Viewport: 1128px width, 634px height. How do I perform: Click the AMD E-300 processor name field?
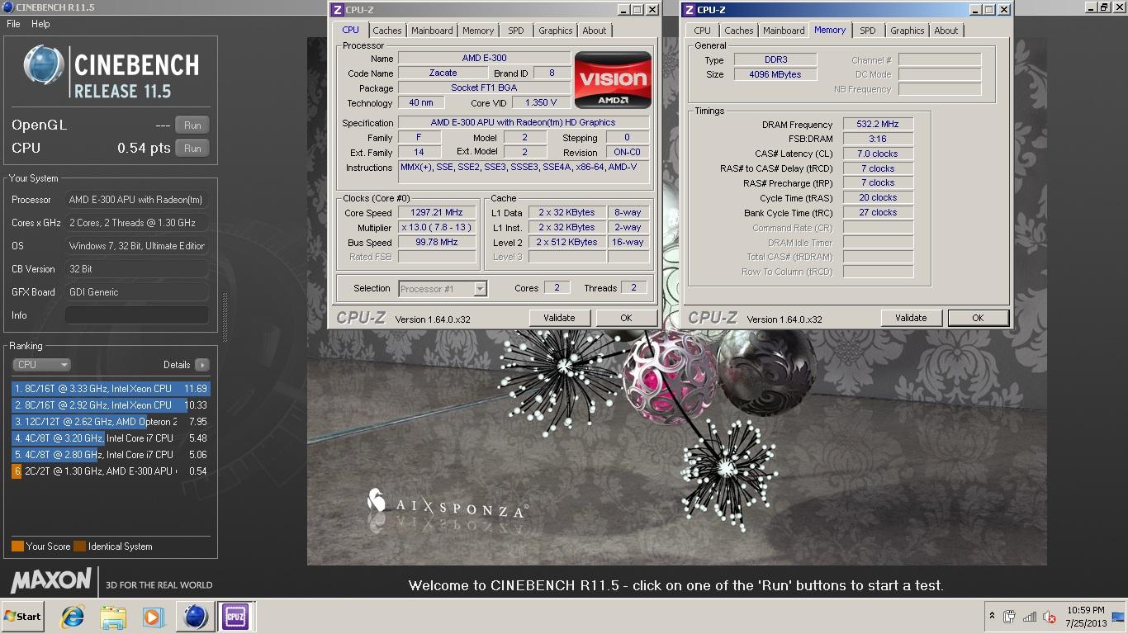click(484, 58)
